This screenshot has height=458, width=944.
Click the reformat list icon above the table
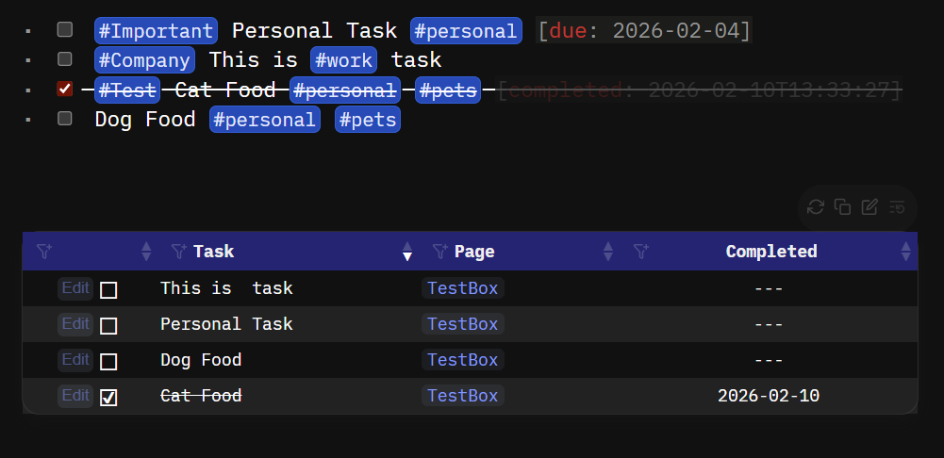[x=898, y=207]
